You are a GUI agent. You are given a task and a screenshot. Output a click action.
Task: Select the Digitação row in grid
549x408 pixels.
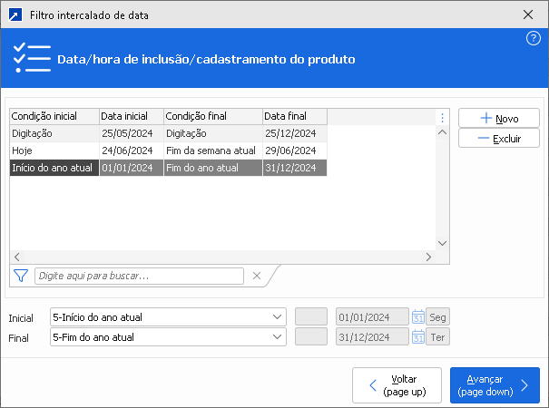54,133
